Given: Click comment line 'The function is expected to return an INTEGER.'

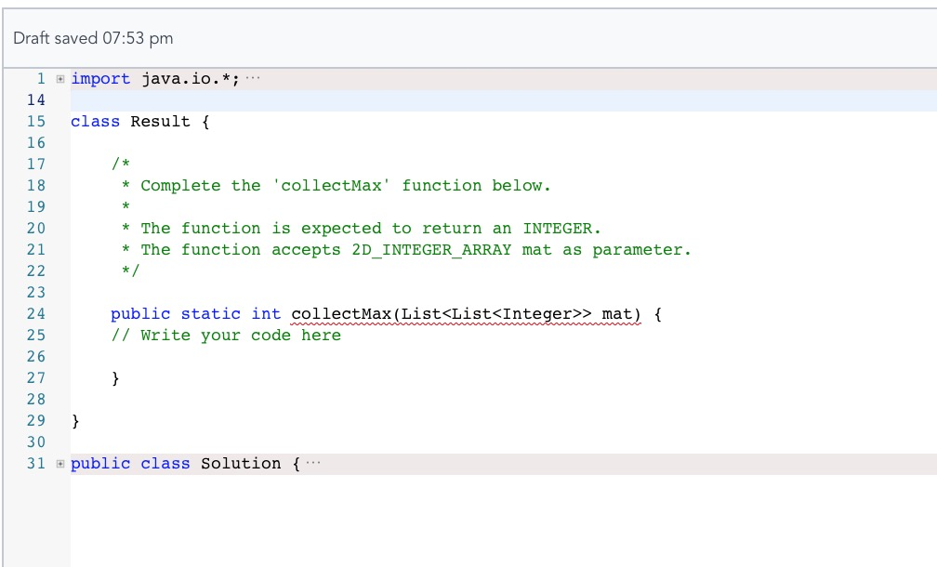Looking at the screenshot, I should click(x=371, y=229).
